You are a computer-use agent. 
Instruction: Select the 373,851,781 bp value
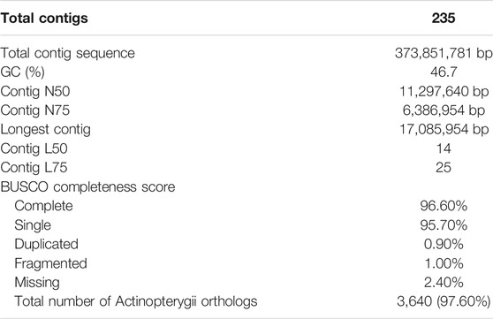tap(444, 53)
